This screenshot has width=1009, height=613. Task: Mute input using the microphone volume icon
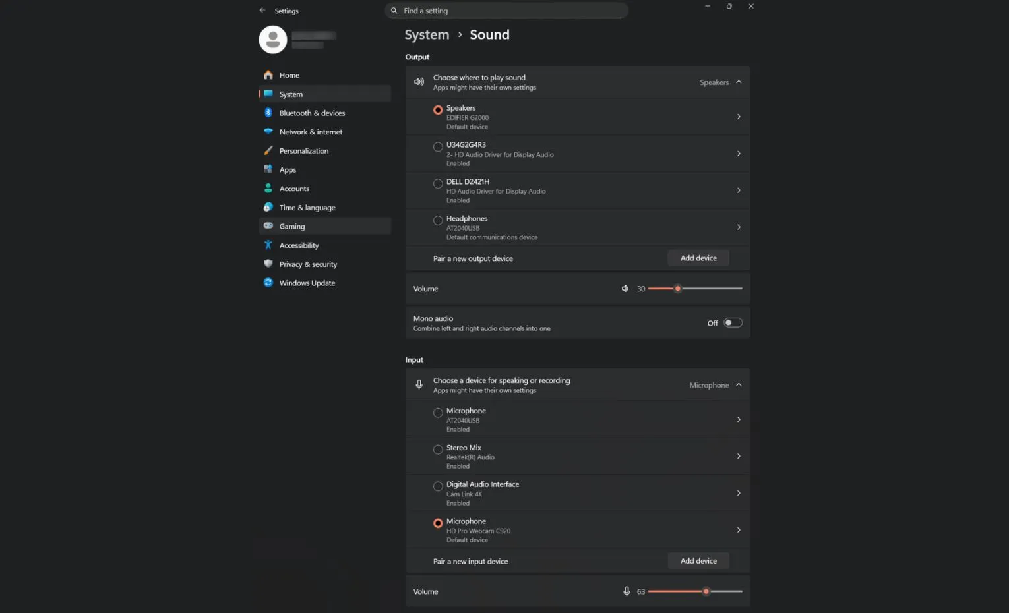627,591
